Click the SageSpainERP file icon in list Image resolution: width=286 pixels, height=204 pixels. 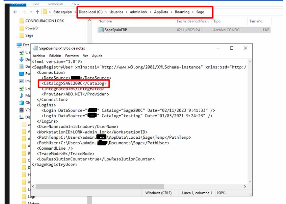click(x=101, y=30)
